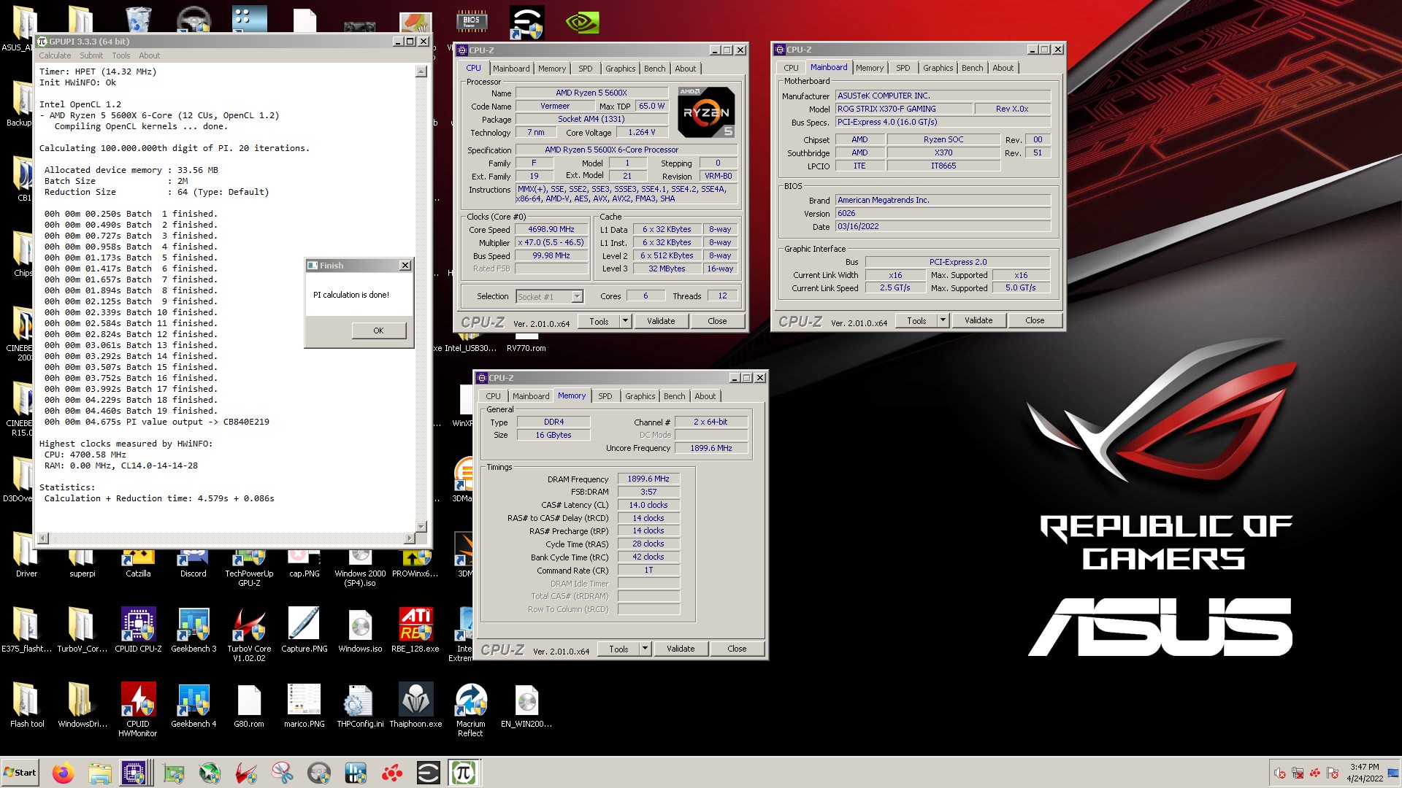Viewport: 1402px width, 788px height.
Task: Click the processor name field AMD Ryzen 5 5600X
Action: [591, 93]
